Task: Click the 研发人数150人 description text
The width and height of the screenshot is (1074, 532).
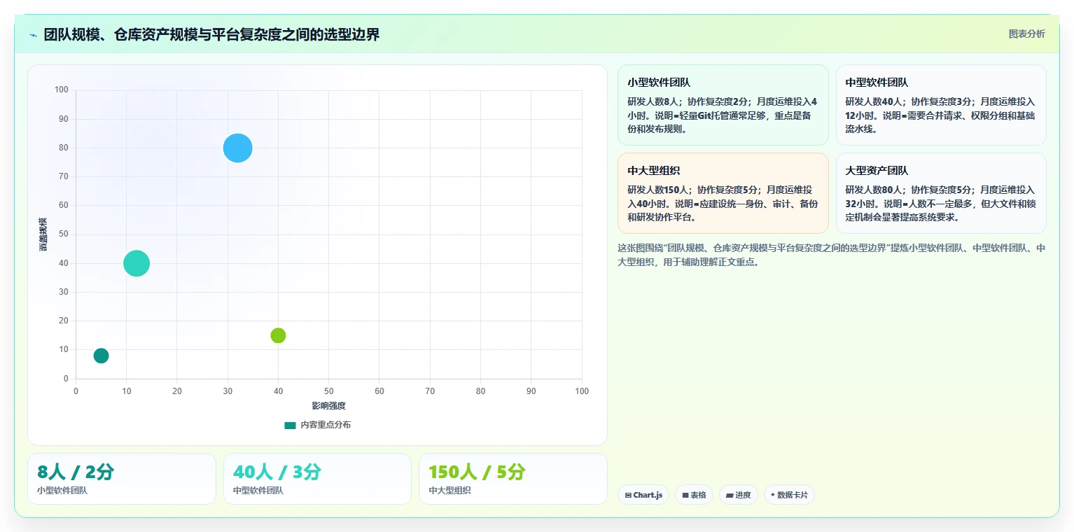Action: 723,204
